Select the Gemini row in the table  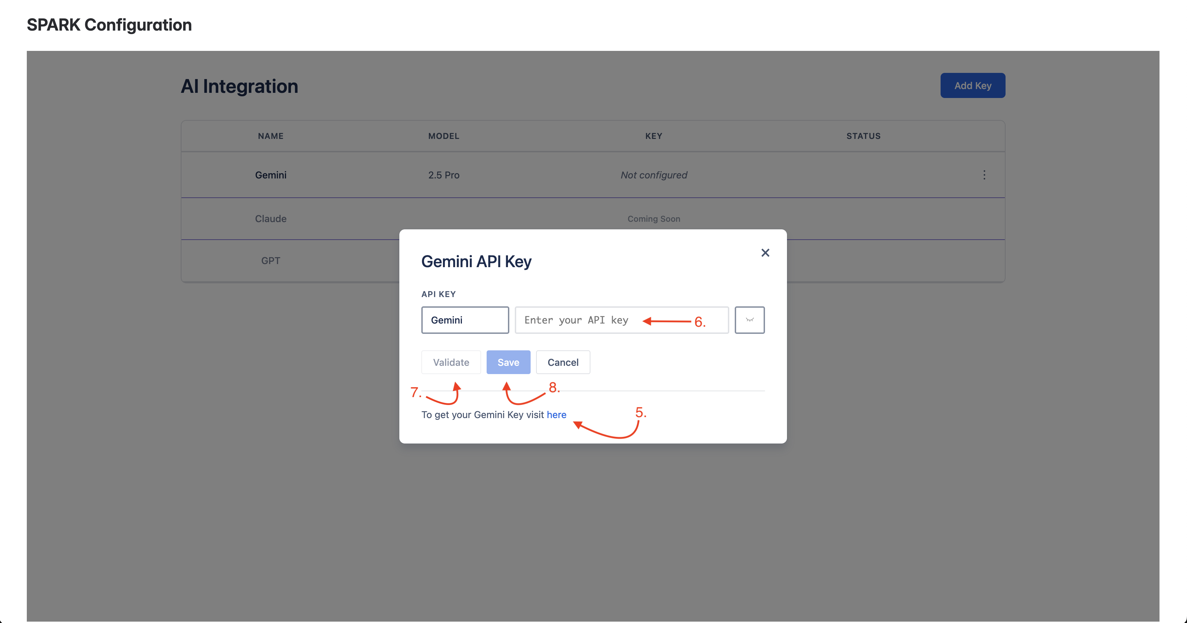(x=270, y=175)
